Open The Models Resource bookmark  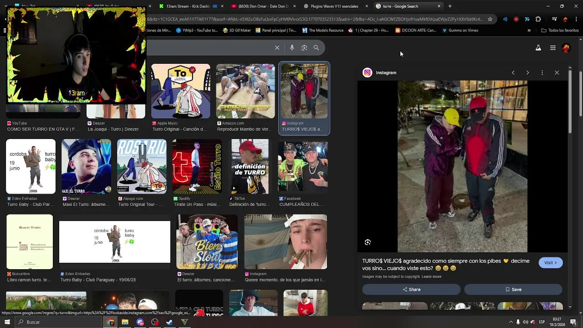(322, 31)
